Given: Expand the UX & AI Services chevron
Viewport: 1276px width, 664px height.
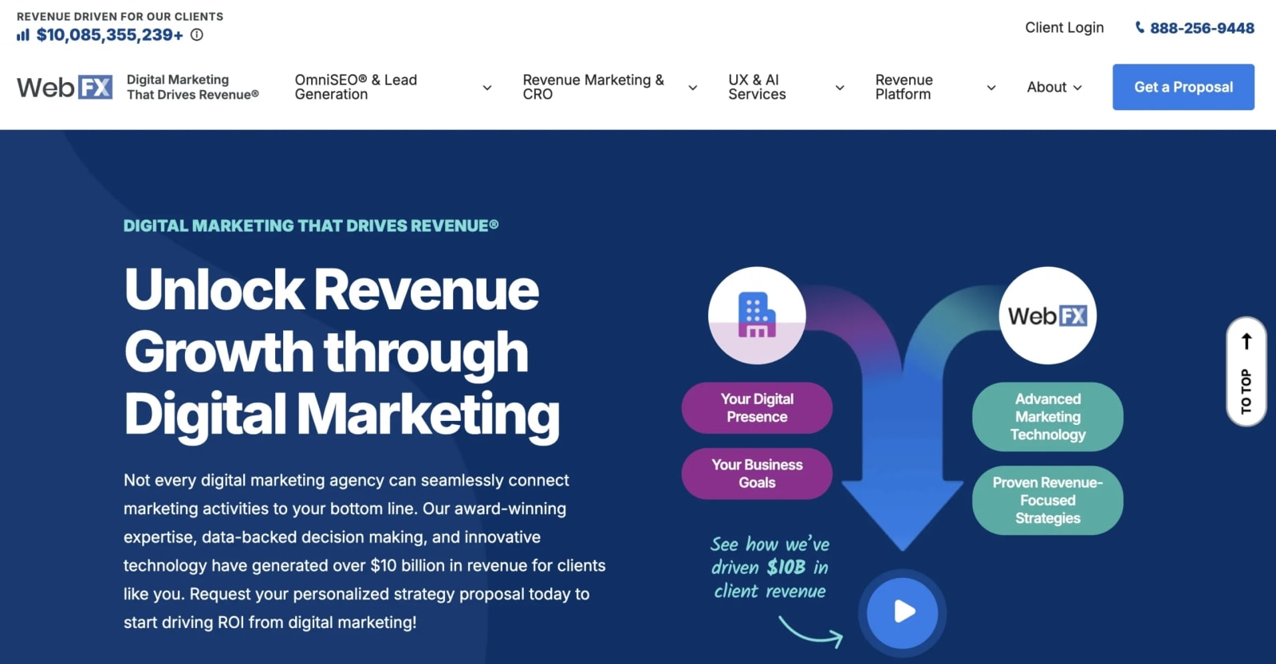Looking at the screenshot, I should click(840, 87).
